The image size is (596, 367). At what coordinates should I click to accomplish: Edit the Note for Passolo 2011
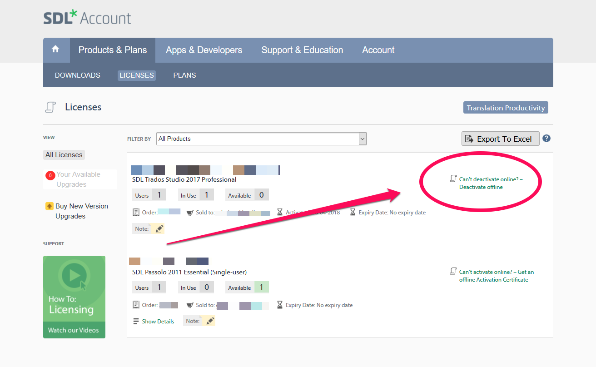[209, 321]
